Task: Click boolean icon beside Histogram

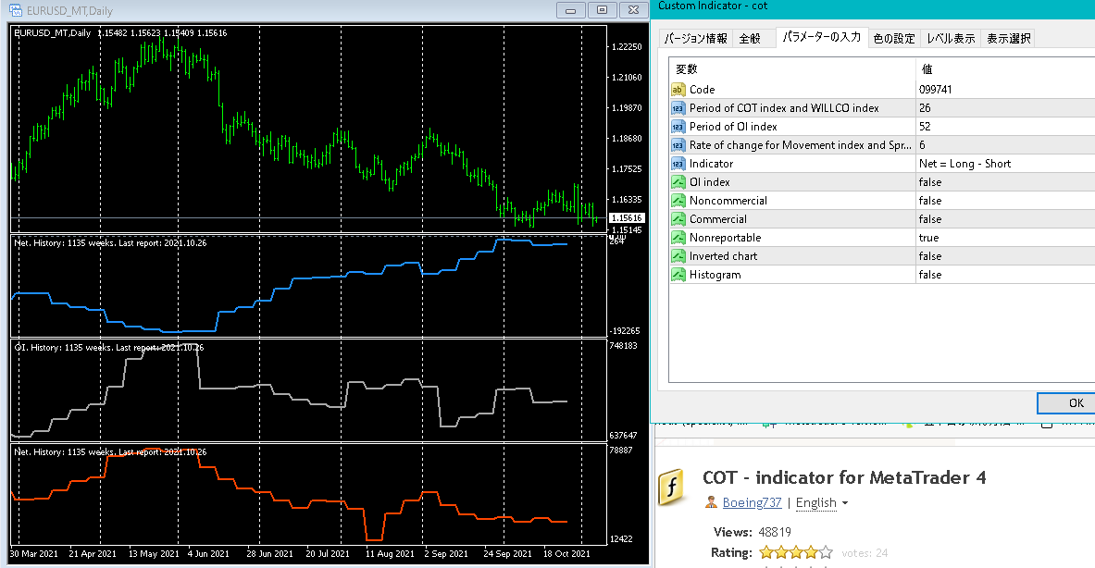Action: (x=678, y=274)
